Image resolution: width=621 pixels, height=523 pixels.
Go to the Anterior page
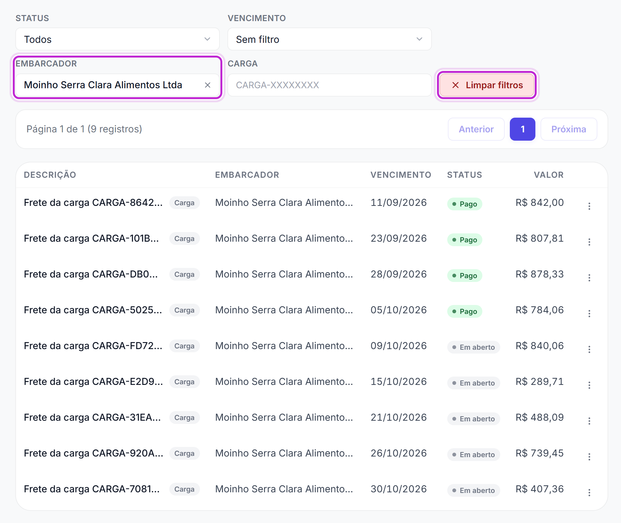pos(476,129)
